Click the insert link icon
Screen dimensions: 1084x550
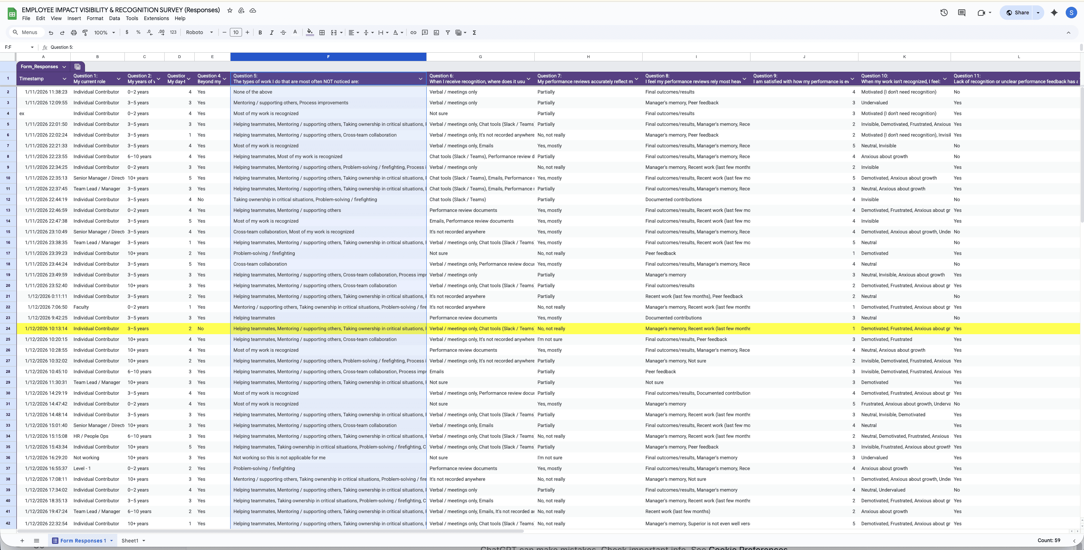click(x=413, y=32)
